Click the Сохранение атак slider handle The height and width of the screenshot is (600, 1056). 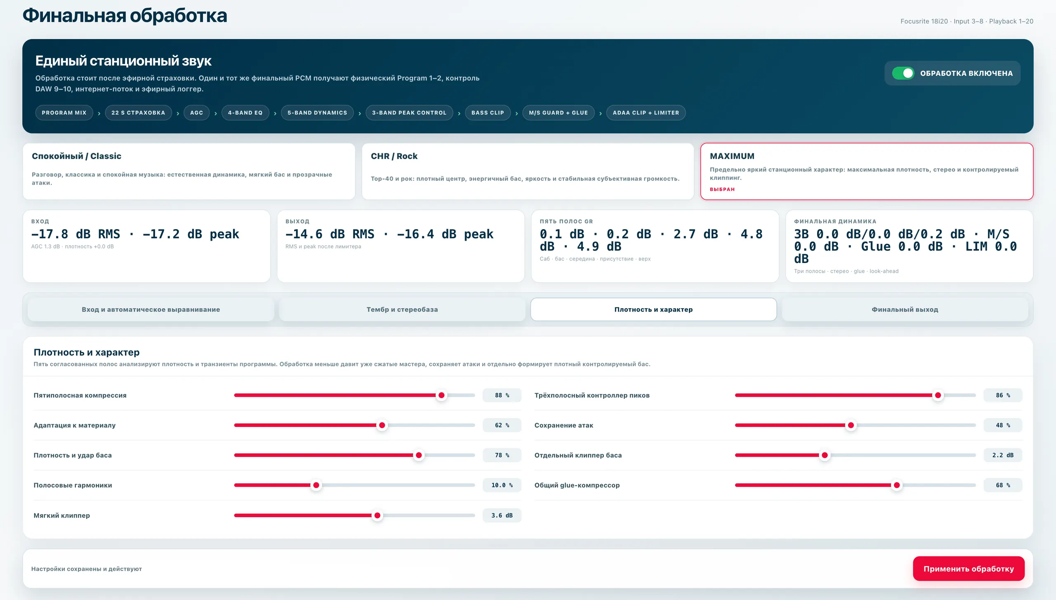point(851,425)
